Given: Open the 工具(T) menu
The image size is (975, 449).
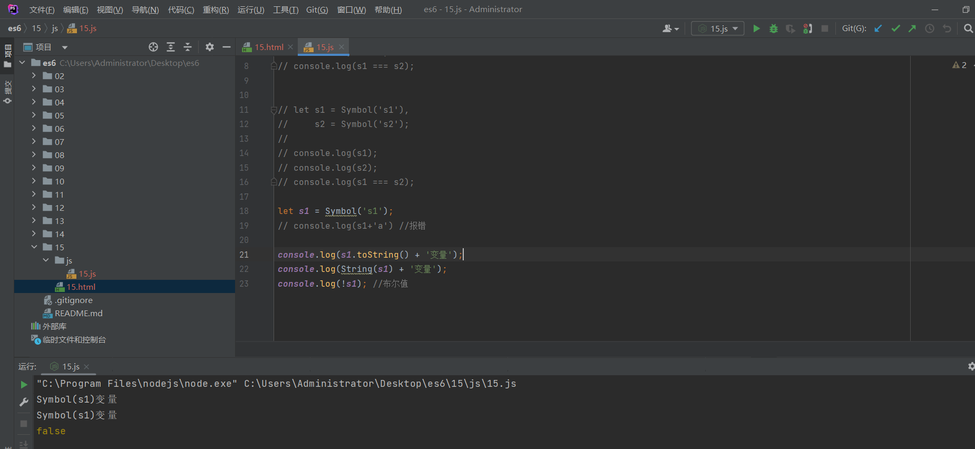Looking at the screenshot, I should click(x=286, y=10).
